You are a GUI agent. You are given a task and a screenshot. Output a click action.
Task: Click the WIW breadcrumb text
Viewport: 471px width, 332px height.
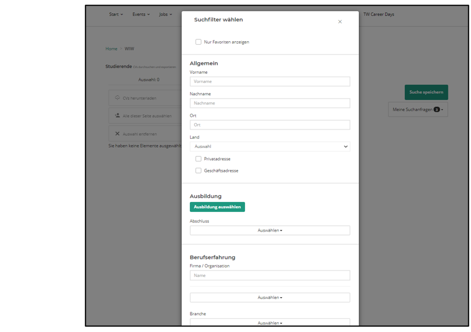(129, 49)
